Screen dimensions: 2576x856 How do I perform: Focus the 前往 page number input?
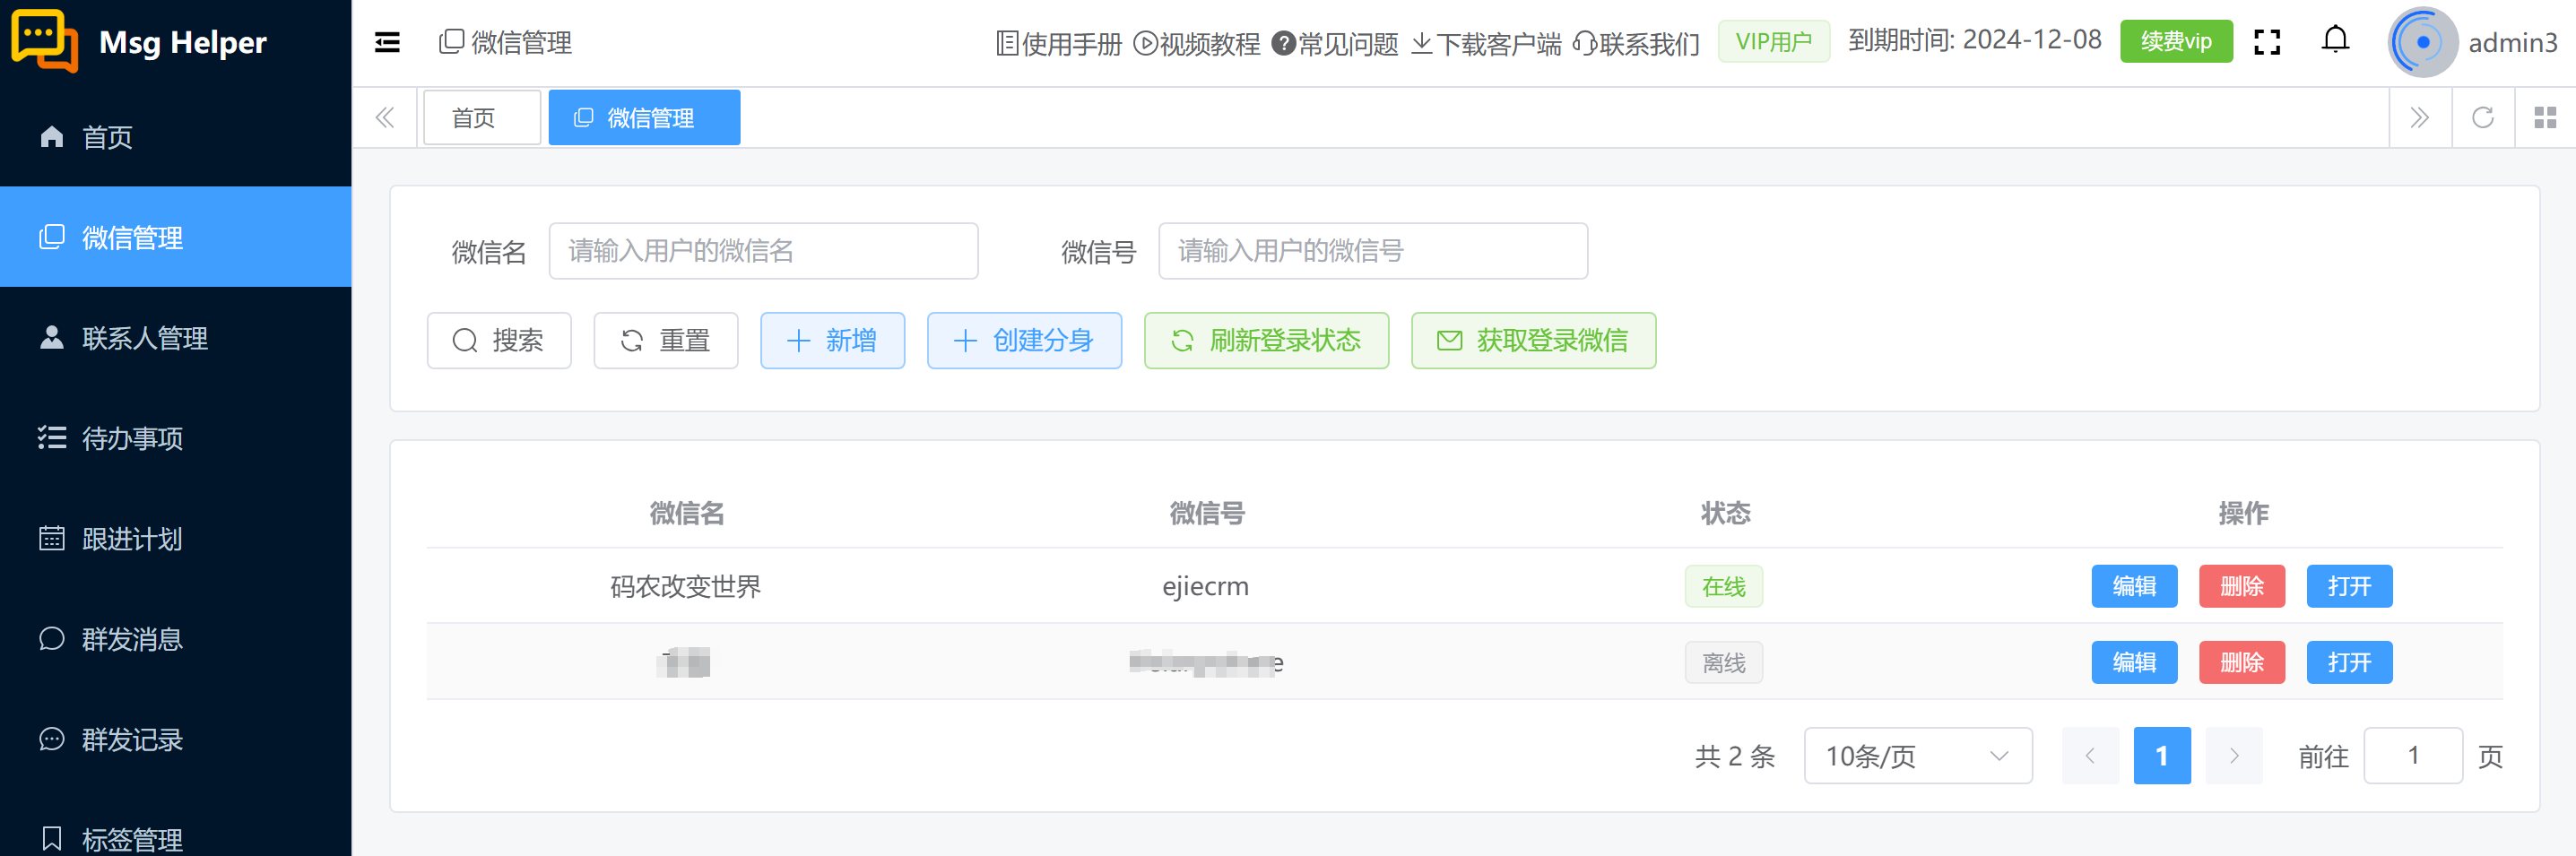[2413, 756]
